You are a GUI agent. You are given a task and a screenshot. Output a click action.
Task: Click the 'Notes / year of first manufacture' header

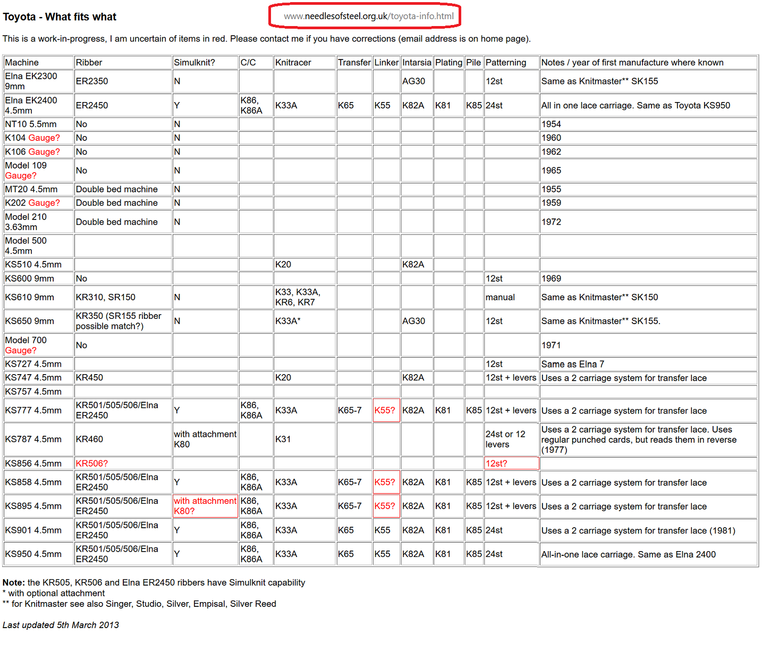(x=648, y=62)
